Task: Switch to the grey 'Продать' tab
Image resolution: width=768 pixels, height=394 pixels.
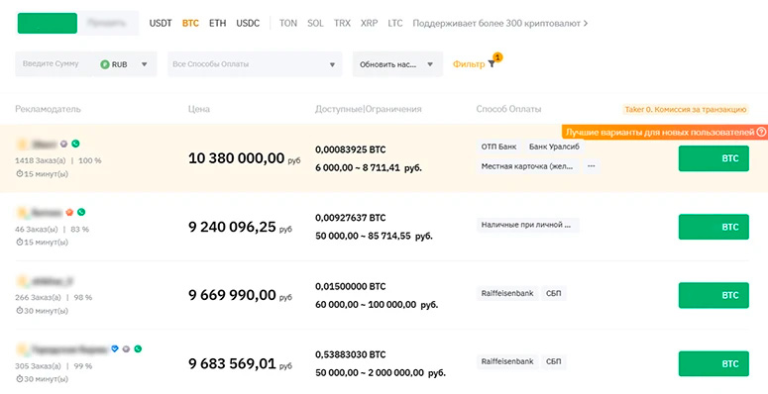Action: 108,23
